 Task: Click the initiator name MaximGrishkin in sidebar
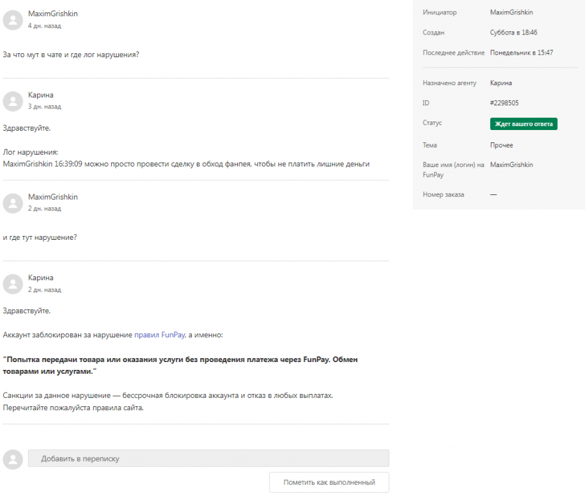[x=512, y=12]
